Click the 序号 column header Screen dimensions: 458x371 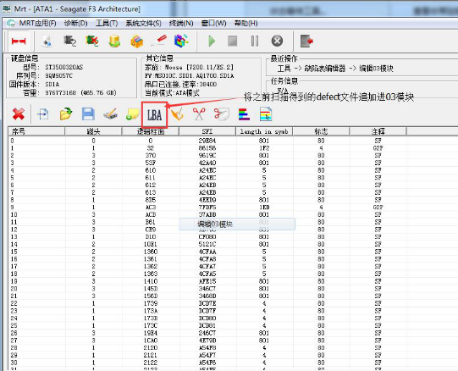coord(36,131)
